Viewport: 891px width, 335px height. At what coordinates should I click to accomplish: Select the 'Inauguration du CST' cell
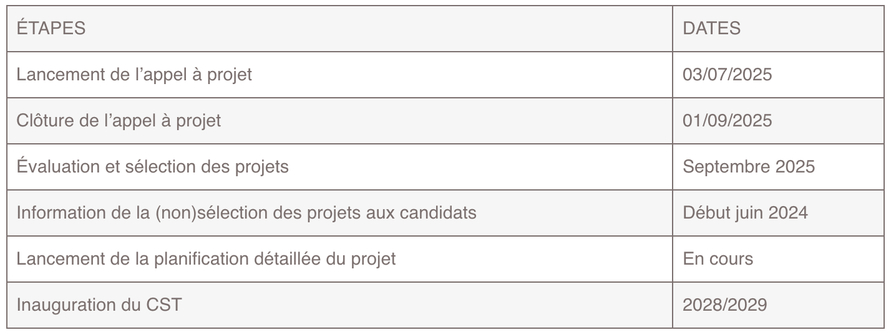pos(99,305)
